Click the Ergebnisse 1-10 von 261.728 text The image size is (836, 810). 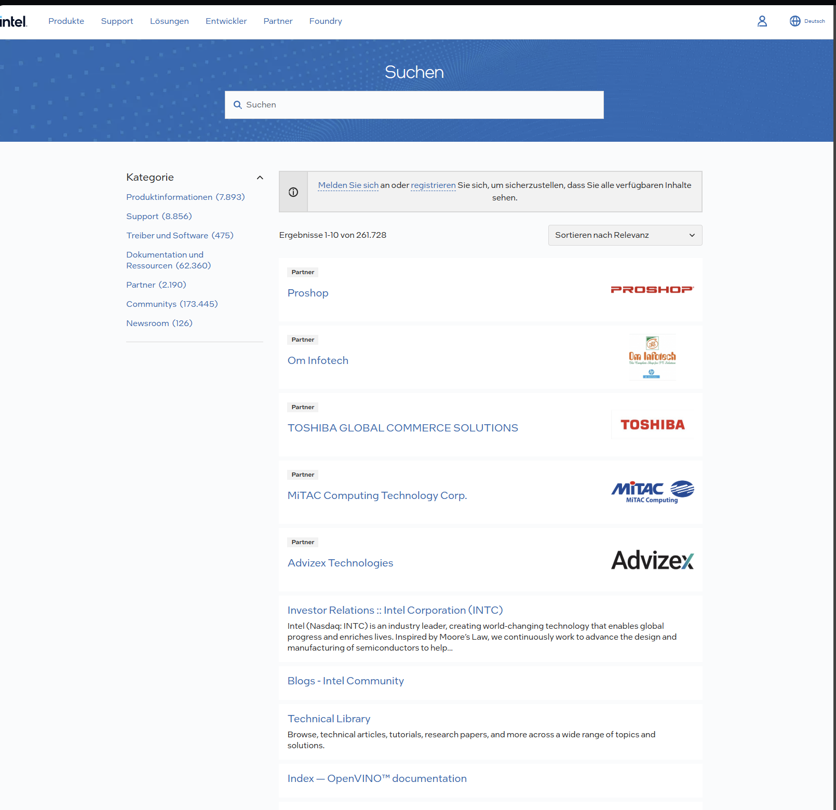[332, 235]
